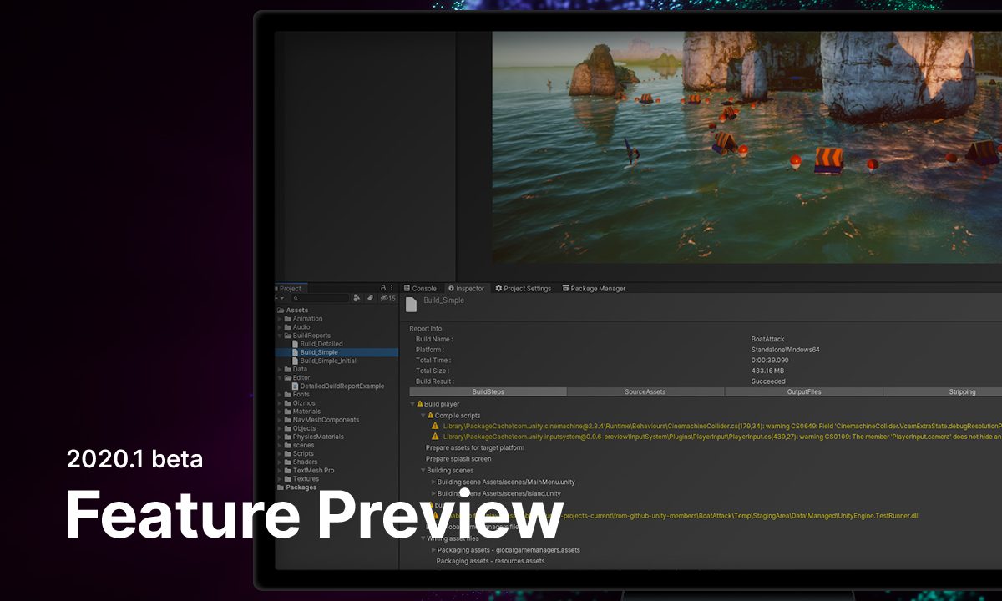Show the SourceAssets view
Viewport: 1002px width, 601px height.
point(645,391)
